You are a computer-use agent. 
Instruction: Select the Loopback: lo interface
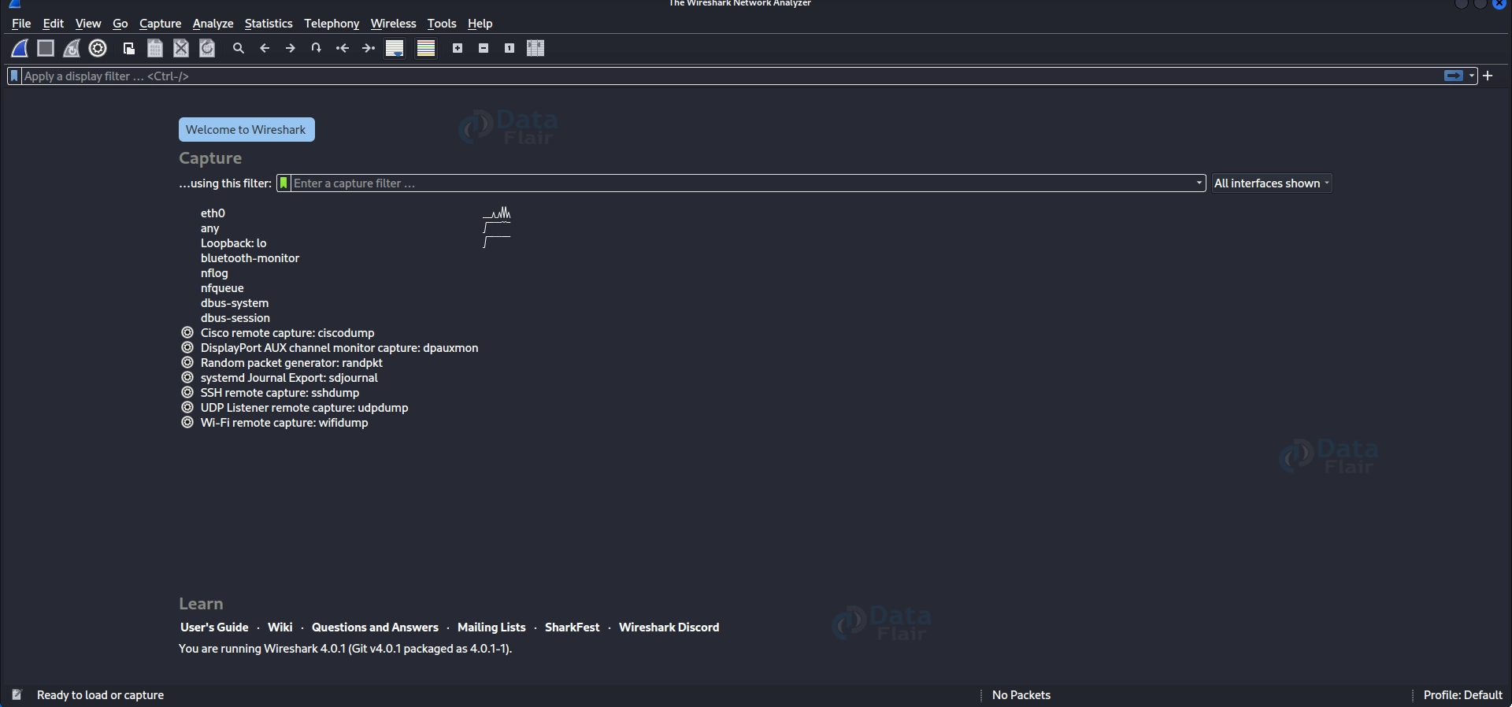point(234,243)
